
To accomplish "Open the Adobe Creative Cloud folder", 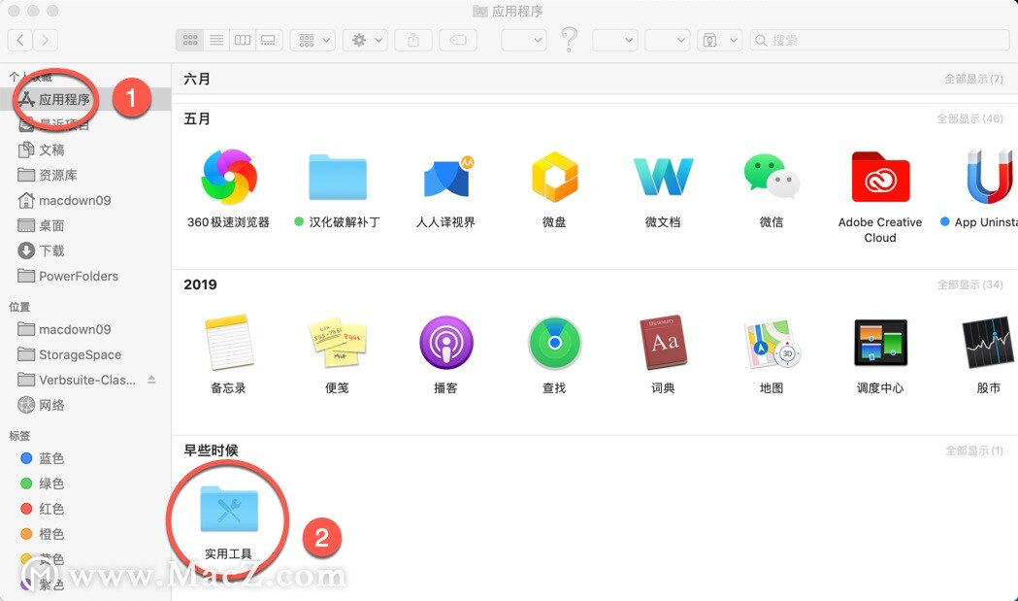I will 880,177.
